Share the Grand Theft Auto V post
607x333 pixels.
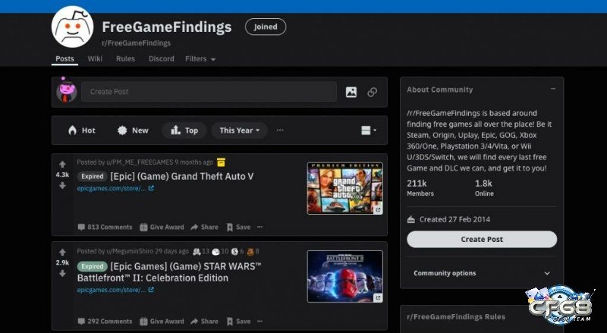tap(204, 228)
